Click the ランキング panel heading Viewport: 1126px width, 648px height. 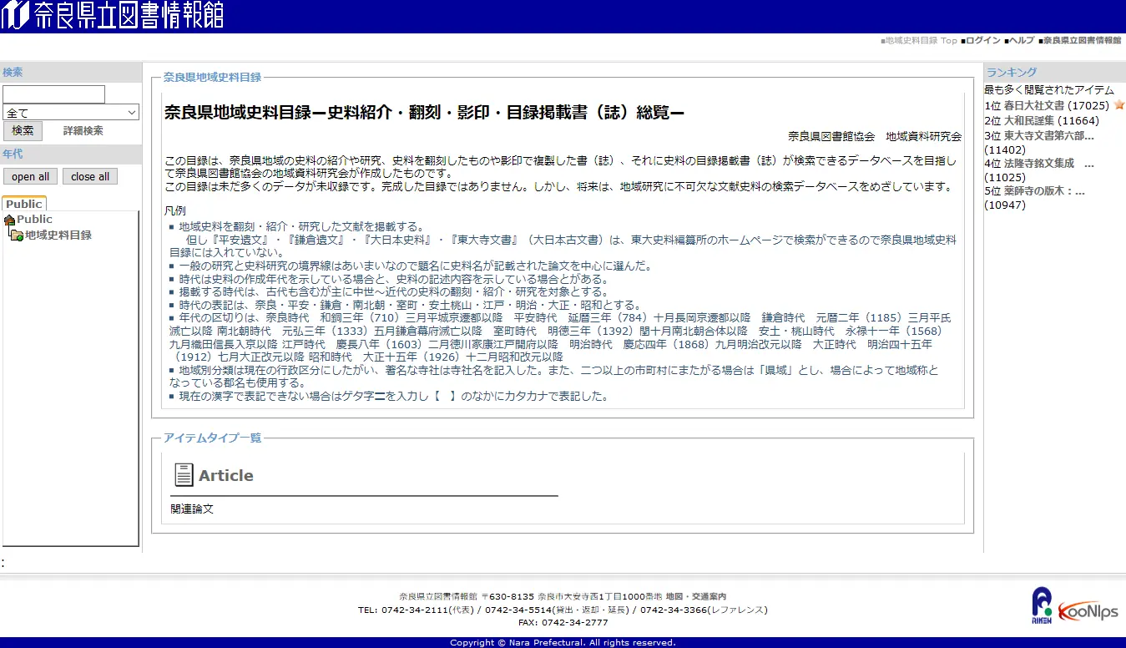1012,72
